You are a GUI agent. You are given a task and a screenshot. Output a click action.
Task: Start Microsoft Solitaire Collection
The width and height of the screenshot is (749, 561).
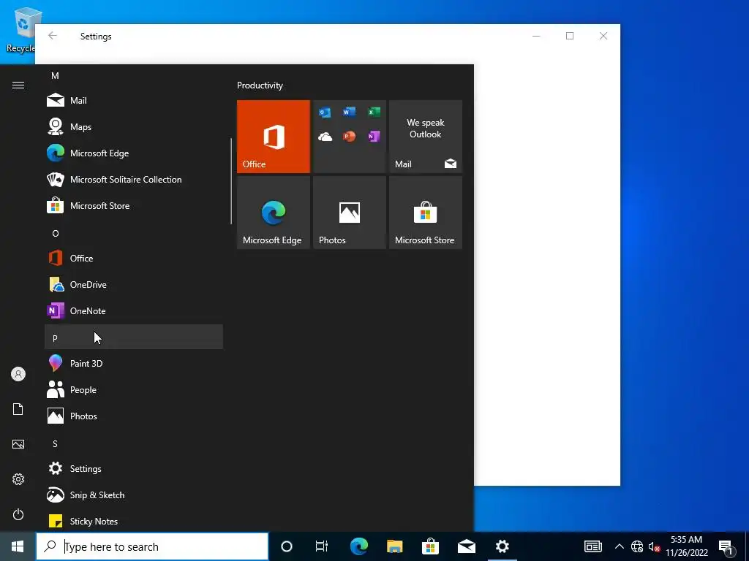point(134,180)
